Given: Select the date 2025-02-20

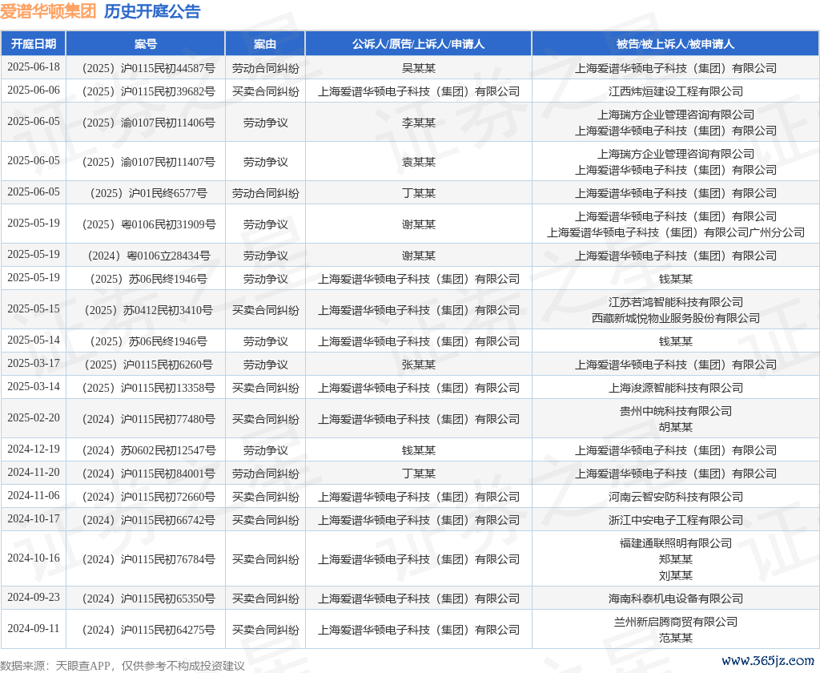Looking at the screenshot, I should pos(34,417).
